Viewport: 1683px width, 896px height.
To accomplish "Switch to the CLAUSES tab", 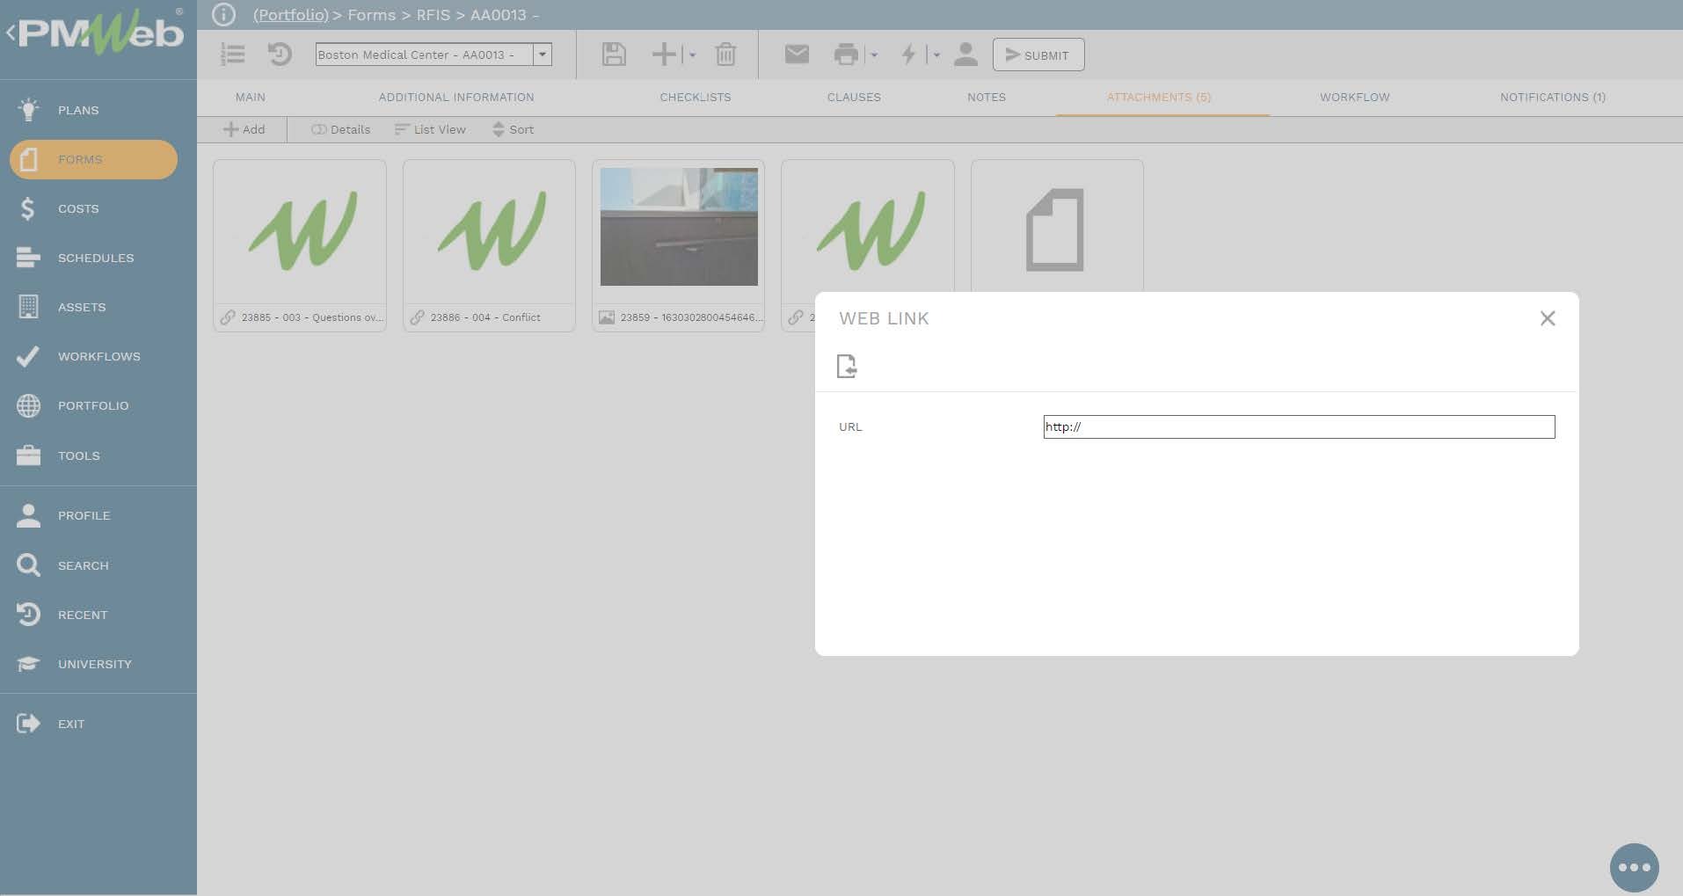I will point(854,97).
